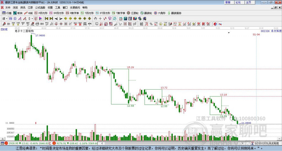Click the 002326 永太科技 stock label
This screenshot has width=282, height=151.
(x=271, y=31)
